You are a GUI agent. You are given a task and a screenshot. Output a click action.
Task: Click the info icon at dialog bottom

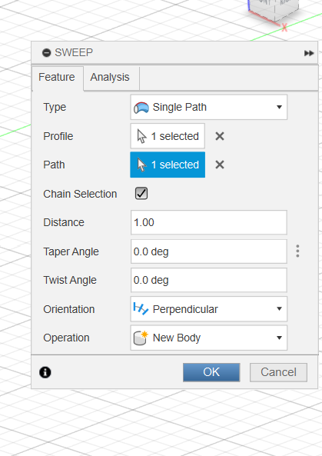45,372
